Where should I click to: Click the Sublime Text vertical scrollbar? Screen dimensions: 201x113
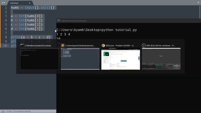pos(200,12)
